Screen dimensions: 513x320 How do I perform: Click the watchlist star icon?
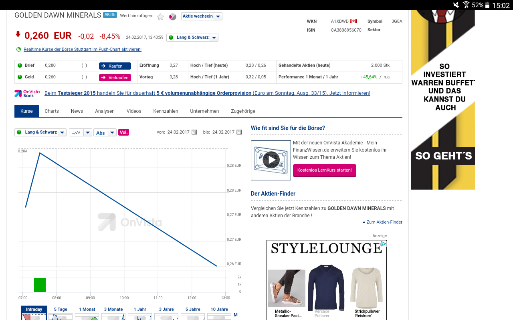point(160,17)
